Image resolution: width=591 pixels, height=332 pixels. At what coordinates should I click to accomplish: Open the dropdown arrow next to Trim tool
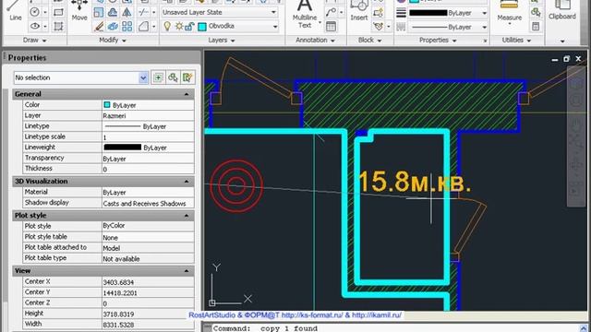coord(154,12)
